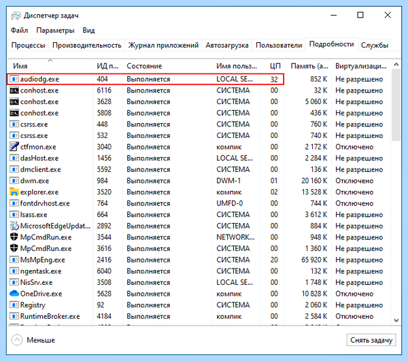
Task: Click memory value 65 920 K
Action: click(x=314, y=260)
